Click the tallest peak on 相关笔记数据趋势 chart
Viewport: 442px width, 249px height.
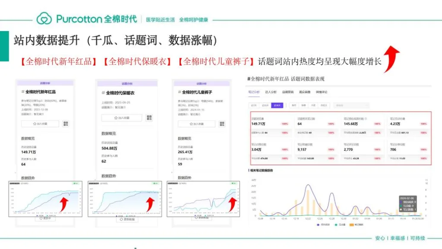[x=308, y=186]
